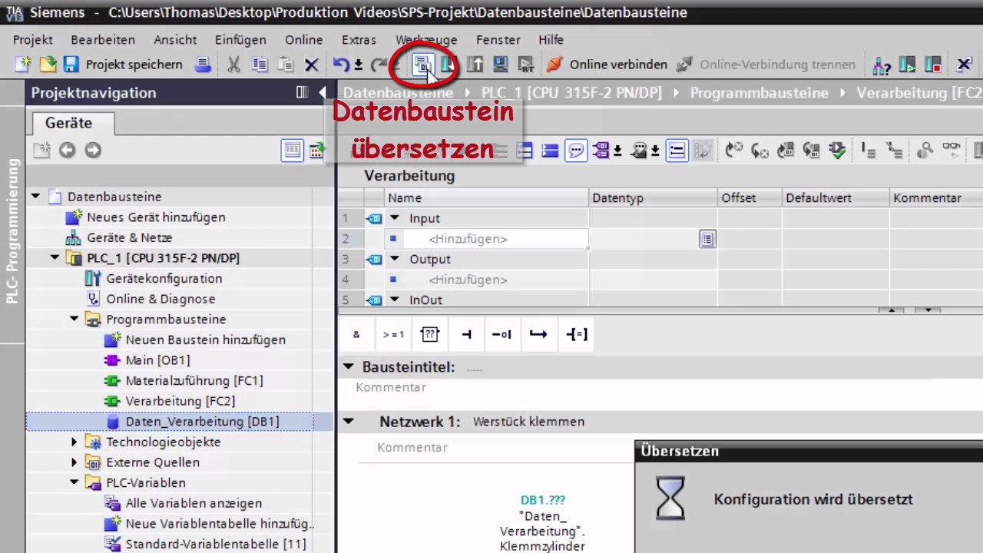Click the print icon in toolbar
The height and width of the screenshot is (553, 983).
coord(203,65)
